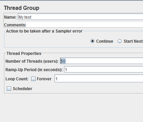Click the Thread Group heading
This screenshot has height=122, width=143.
(22, 8)
